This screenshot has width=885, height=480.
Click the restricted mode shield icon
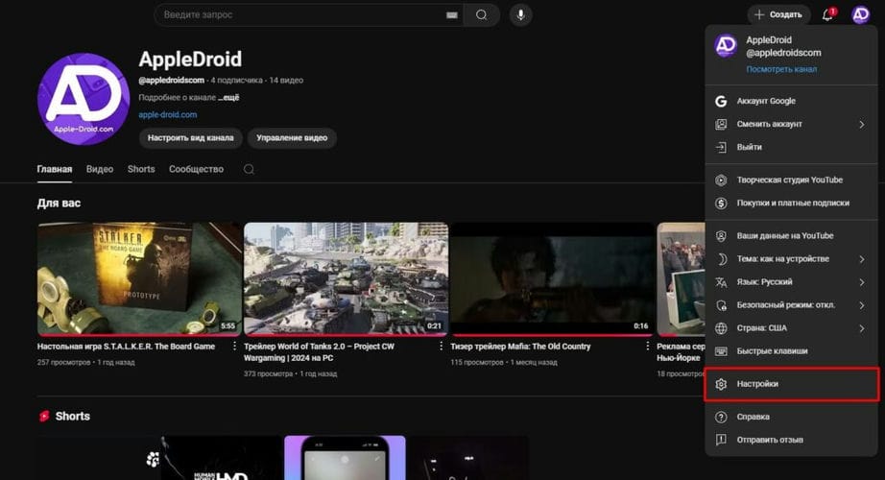tap(721, 305)
